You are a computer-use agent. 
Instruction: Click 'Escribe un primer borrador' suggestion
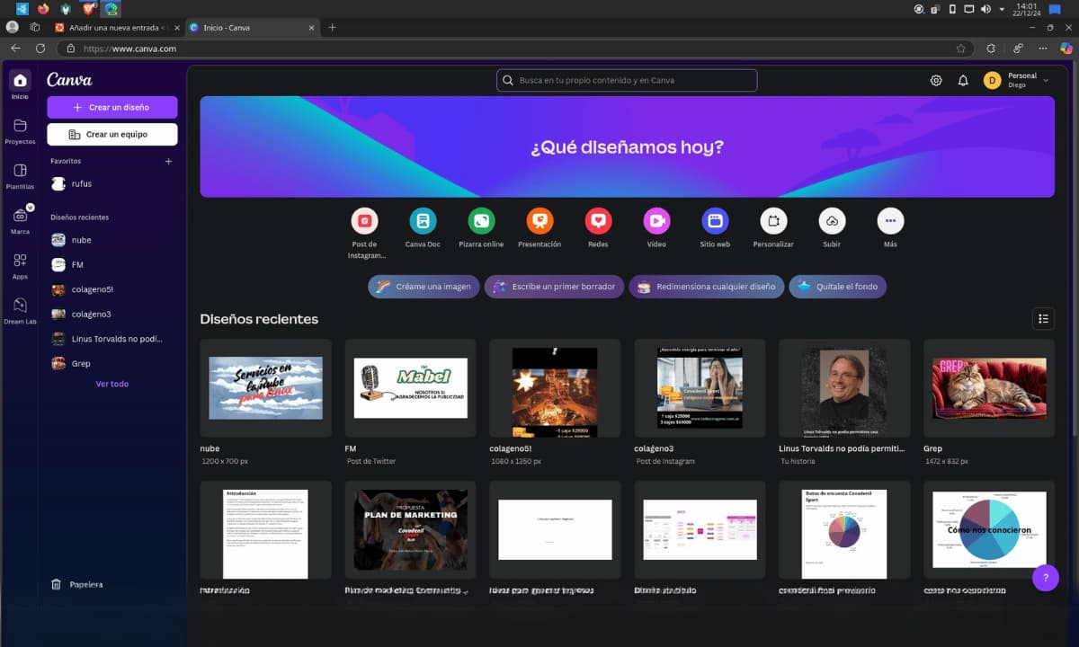554,287
